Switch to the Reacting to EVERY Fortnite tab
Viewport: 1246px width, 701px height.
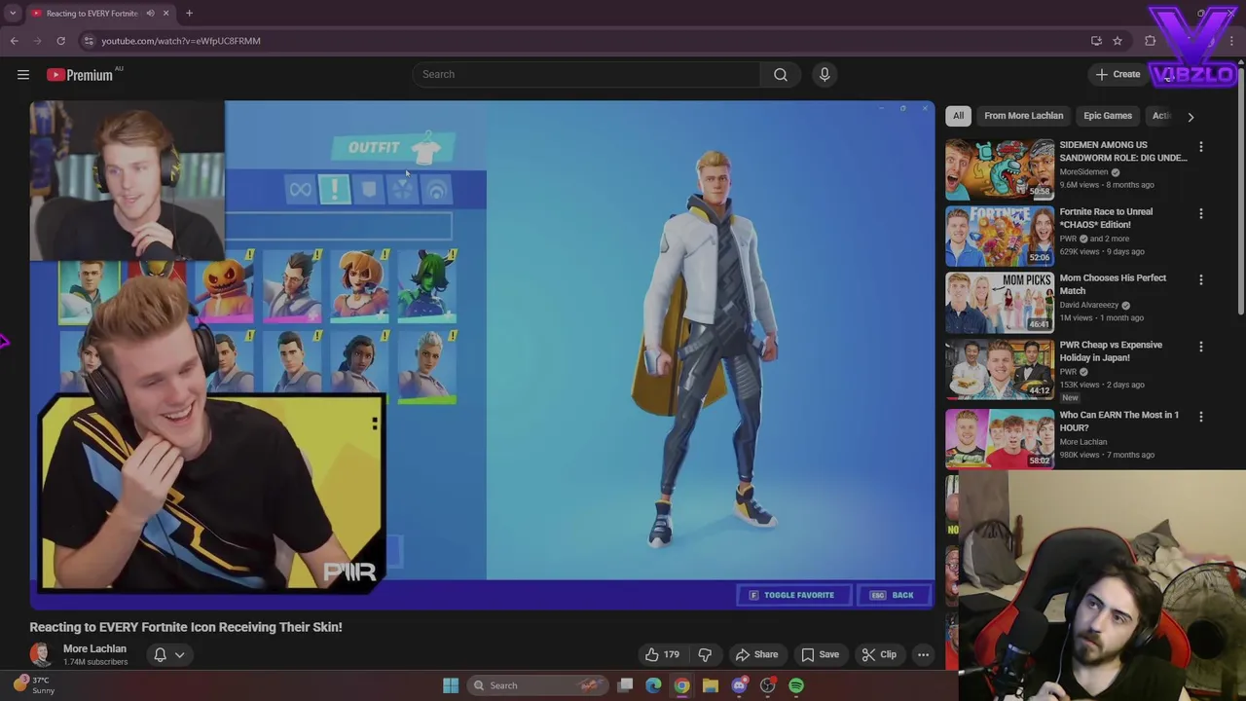tap(92, 14)
